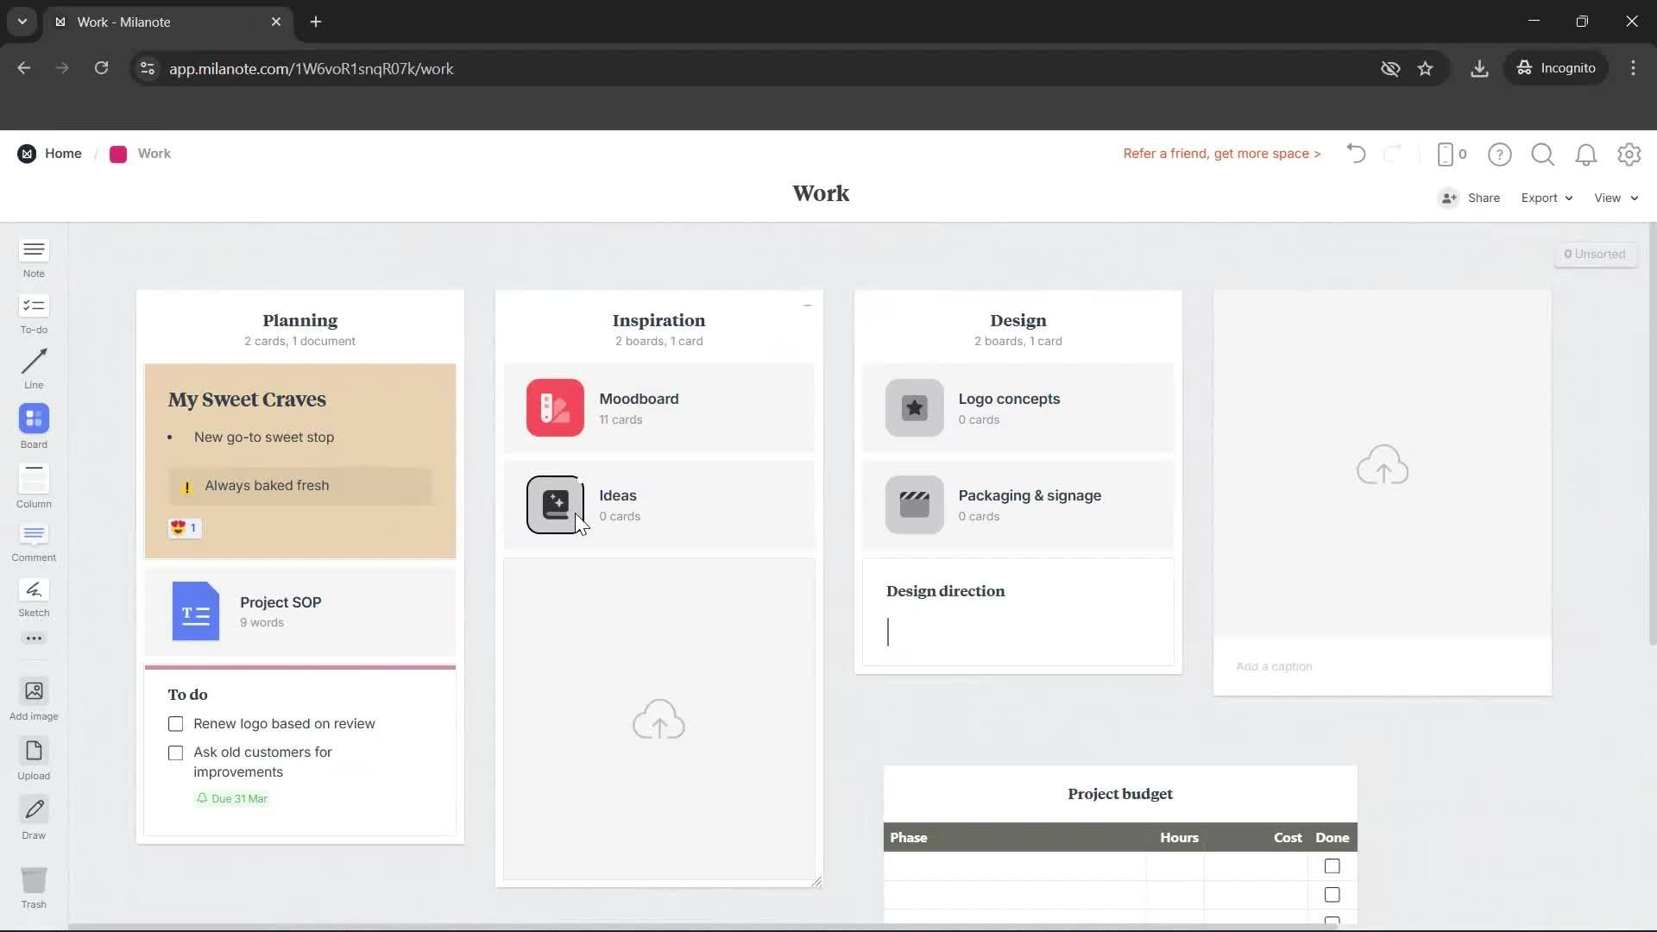
Task: Open the View dropdown
Action: (1613, 198)
